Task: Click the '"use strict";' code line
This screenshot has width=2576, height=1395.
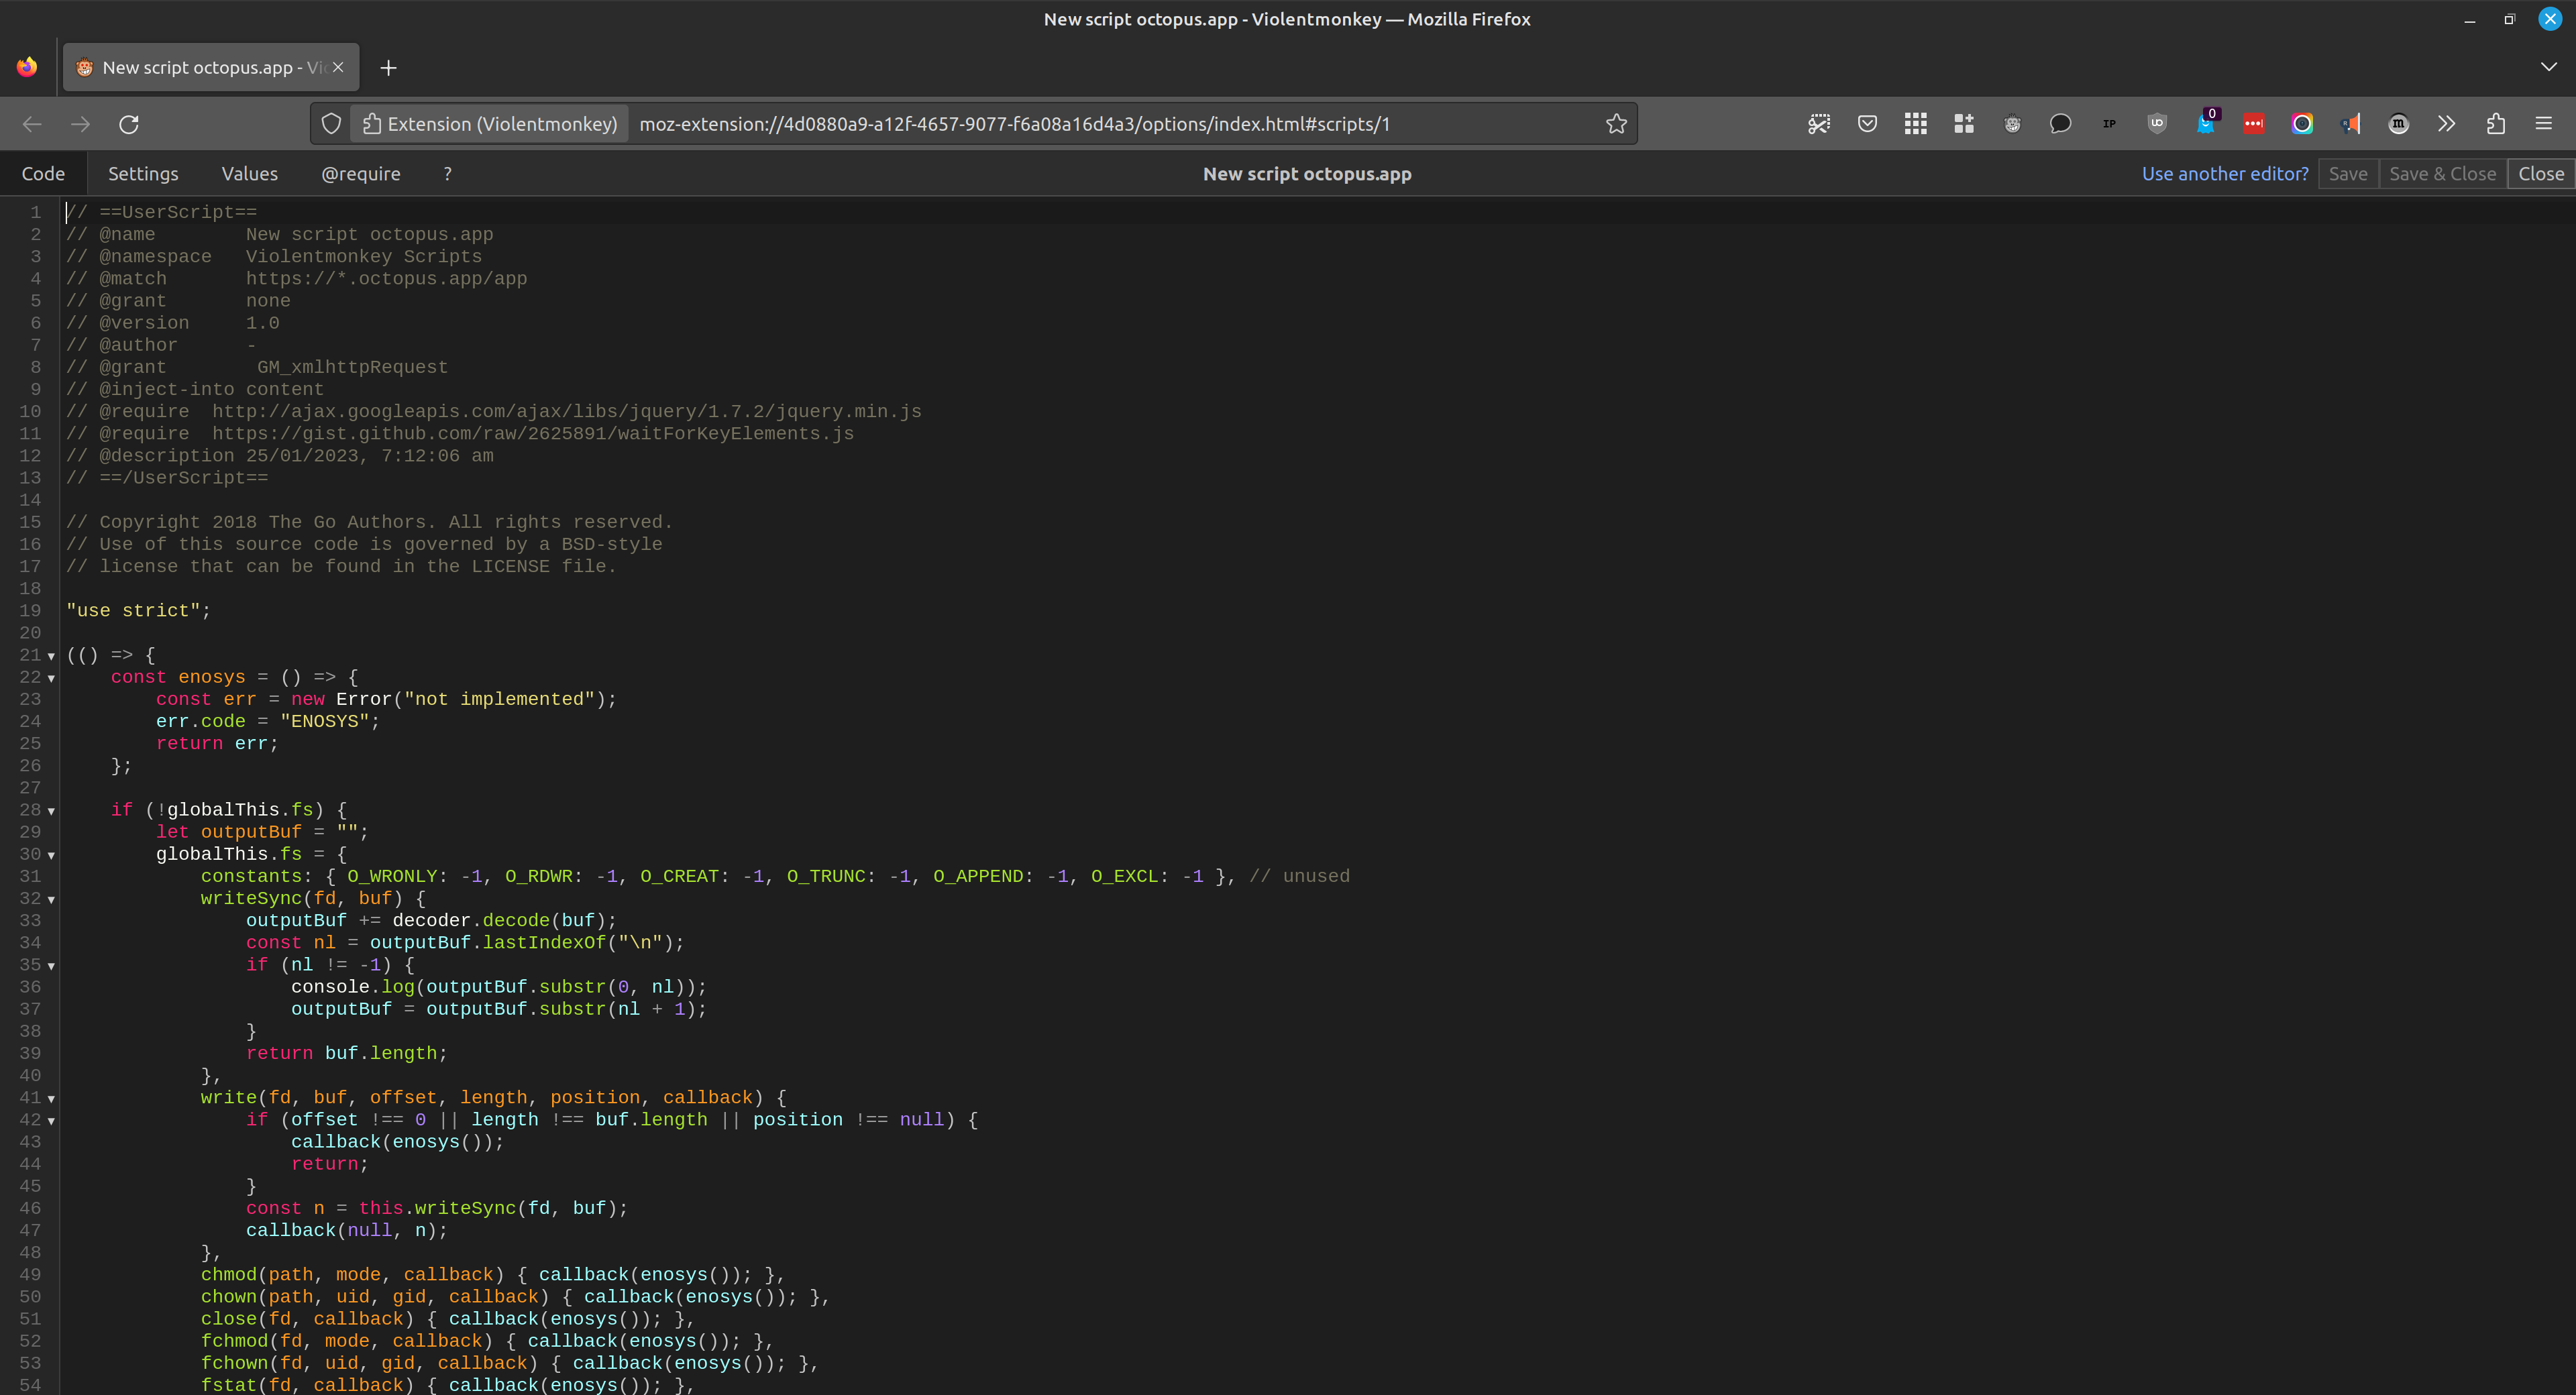Action: [138, 611]
